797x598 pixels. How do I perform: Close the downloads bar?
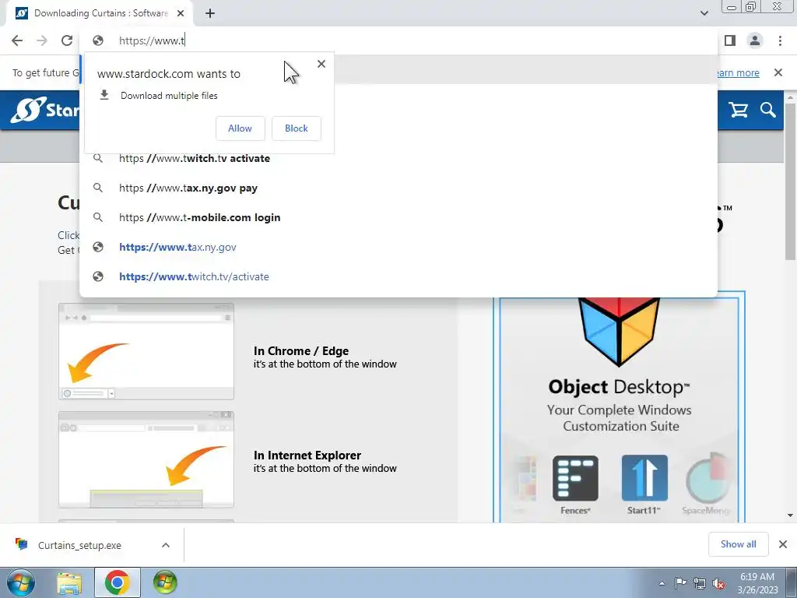[783, 544]
